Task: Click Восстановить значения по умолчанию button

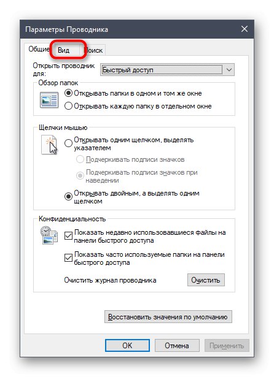Action: point(168,317)
